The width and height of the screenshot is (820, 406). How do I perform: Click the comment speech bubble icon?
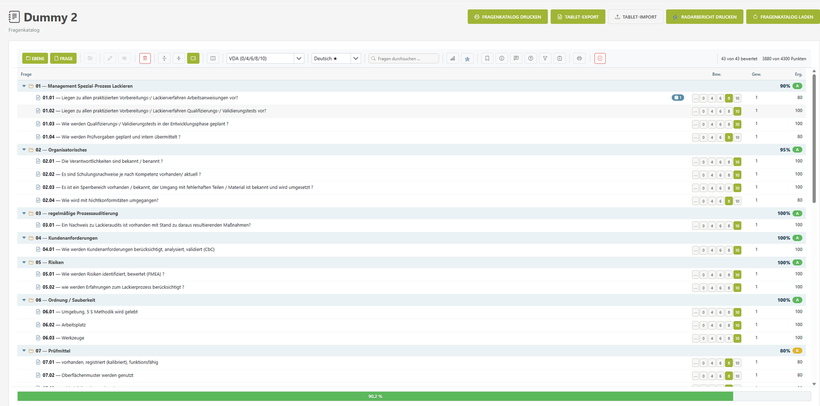point(516,58)
